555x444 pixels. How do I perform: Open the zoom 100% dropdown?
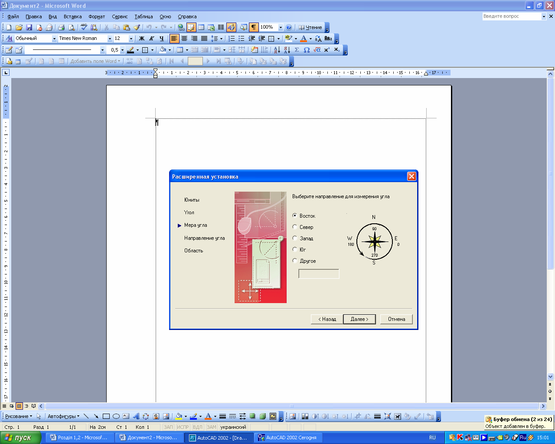281,27
